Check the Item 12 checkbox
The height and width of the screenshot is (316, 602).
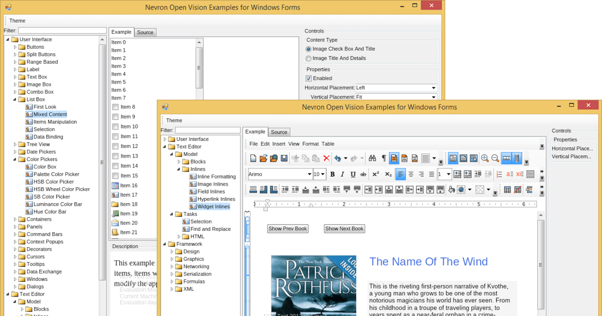point(115,146)
